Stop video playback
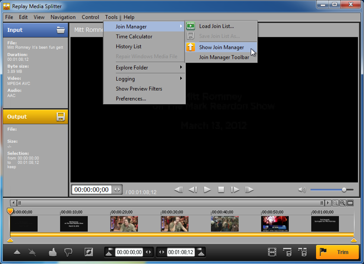 point(221,190)
